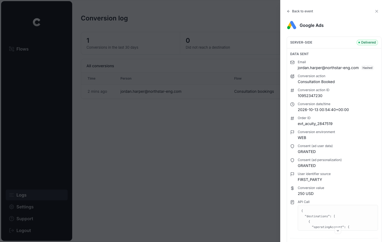Select Logs in the sidebar
Image resolution: width=388 pixels, height=242 pixels.
(37, 195)
